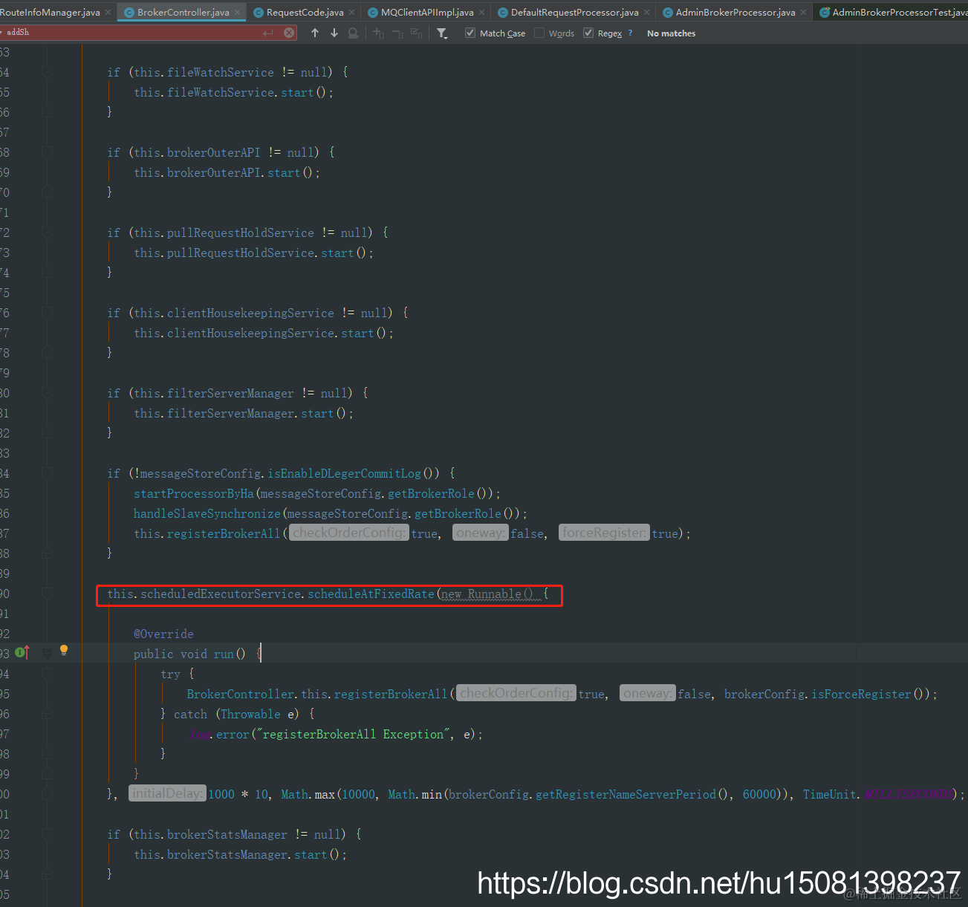Click the "registerBrokerAll Exception" string
The height and width of the screenshot is (907, 968).
pos(354,734)
